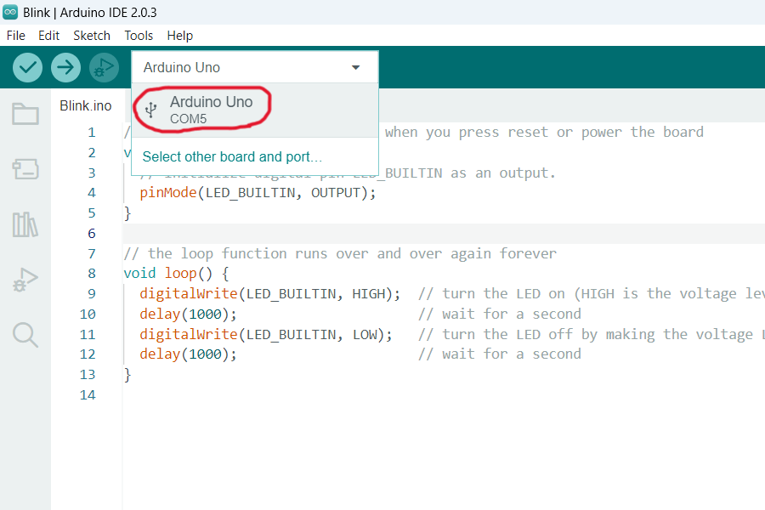The width and height of the screenshot is (765, 510).
Task: Start debugging via the toolbar debug icon
Action: point(104,67)
